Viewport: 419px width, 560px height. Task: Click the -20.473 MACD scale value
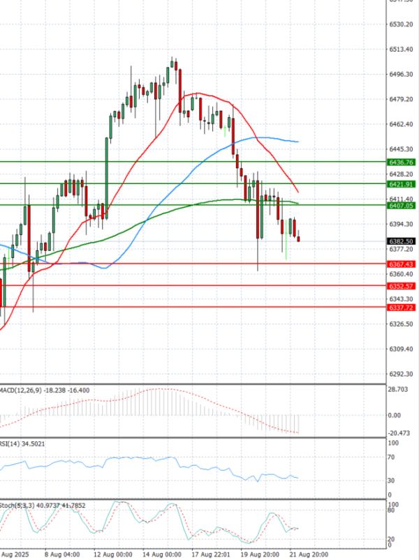pyautogui.click(x=399, y=433)
